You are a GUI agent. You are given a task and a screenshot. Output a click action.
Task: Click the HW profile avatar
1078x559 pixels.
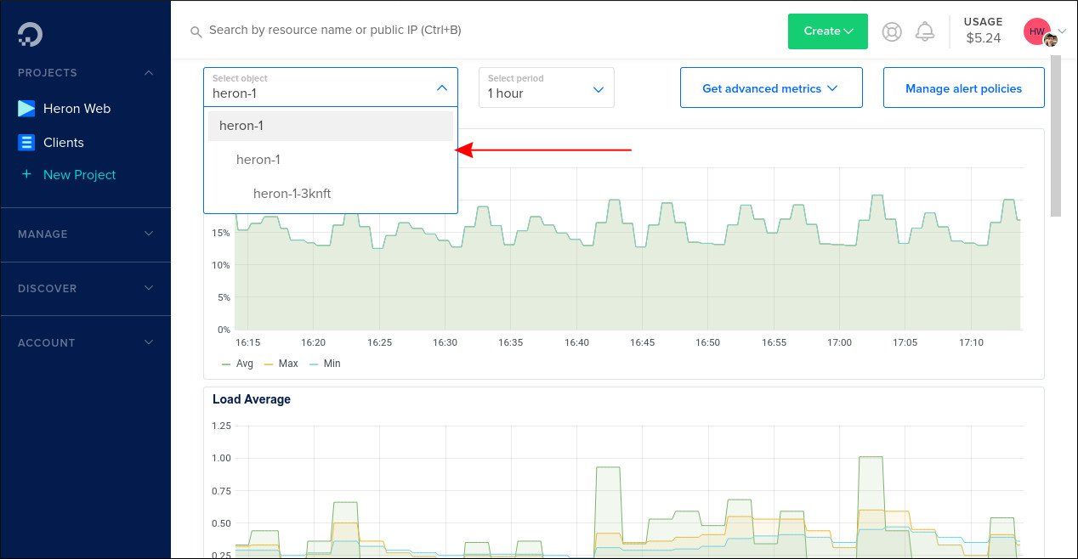coord(1037,31)
